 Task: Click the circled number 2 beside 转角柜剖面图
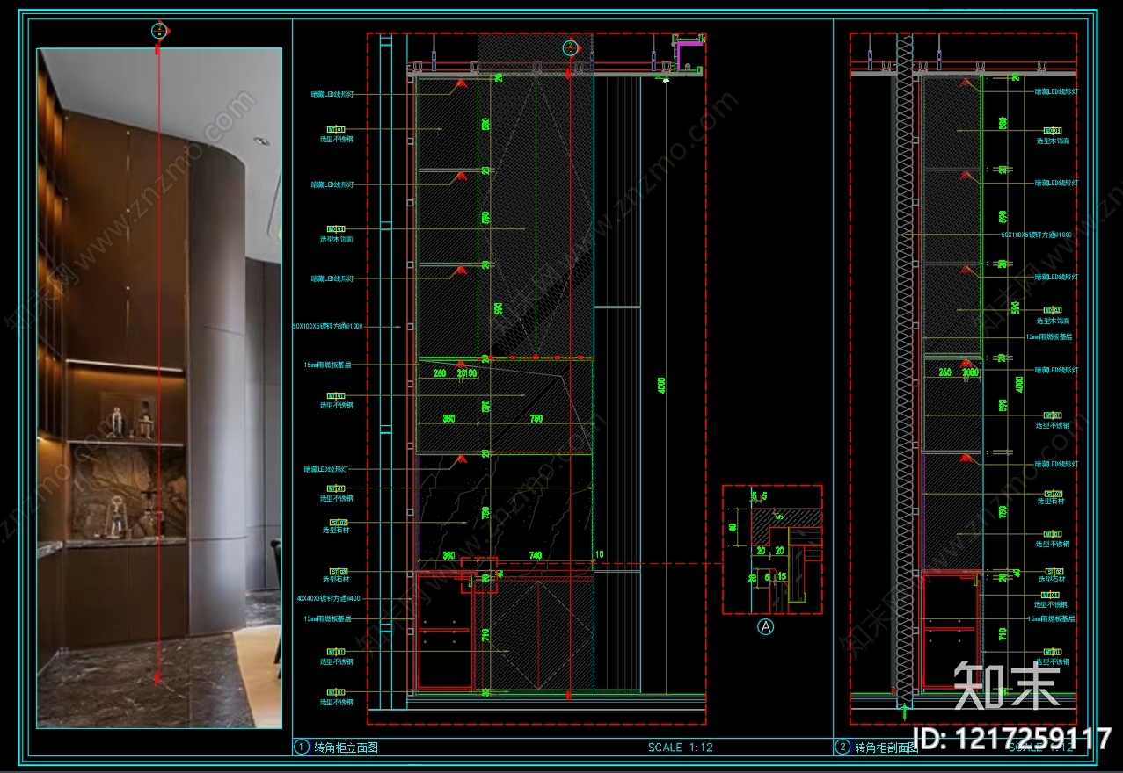coord(842,748)
